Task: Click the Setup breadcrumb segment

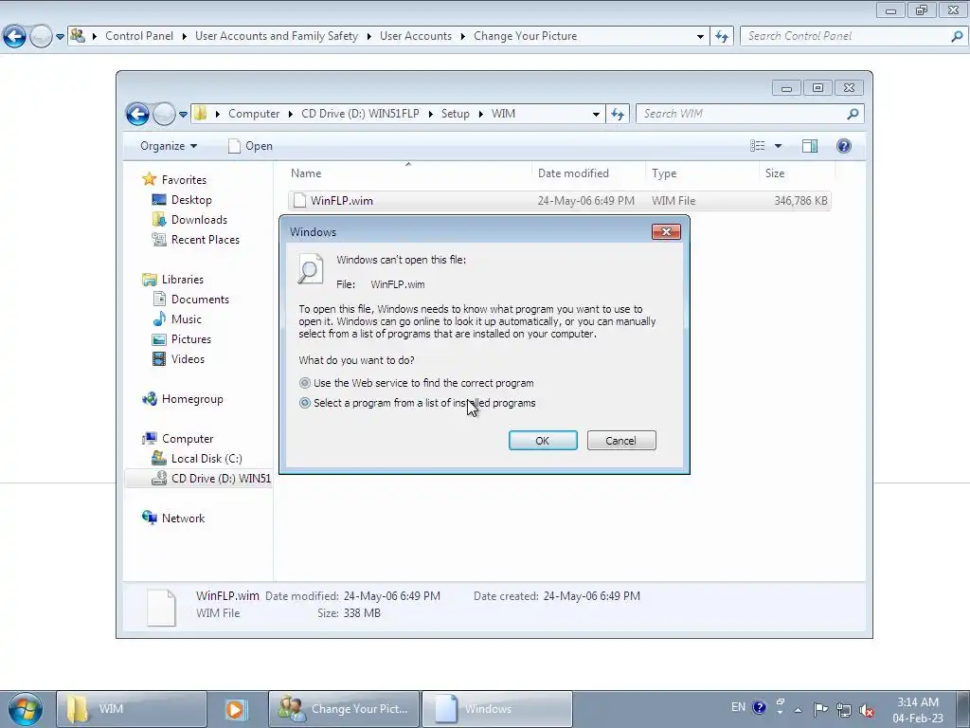Action: click(x=456, y=114)
